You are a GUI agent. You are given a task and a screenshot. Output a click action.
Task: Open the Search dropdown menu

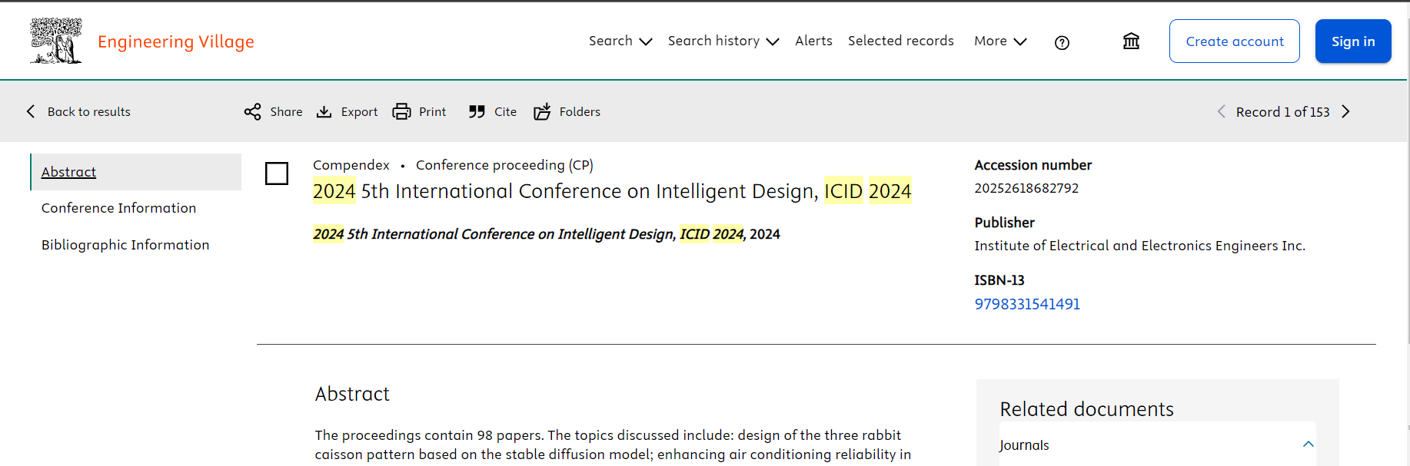point(620,41)
